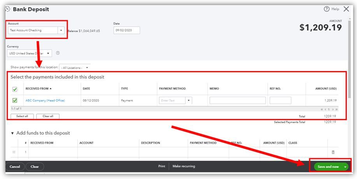Jump to first page of payments

(322, 110)
